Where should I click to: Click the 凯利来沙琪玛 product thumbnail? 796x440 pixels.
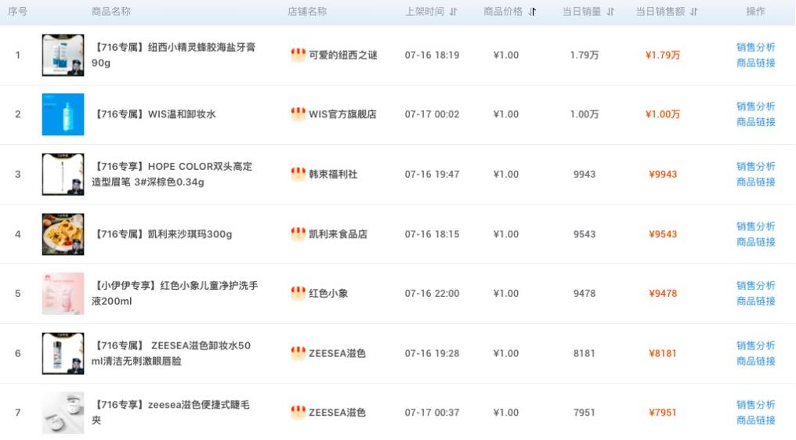click(x=63, y=234)
